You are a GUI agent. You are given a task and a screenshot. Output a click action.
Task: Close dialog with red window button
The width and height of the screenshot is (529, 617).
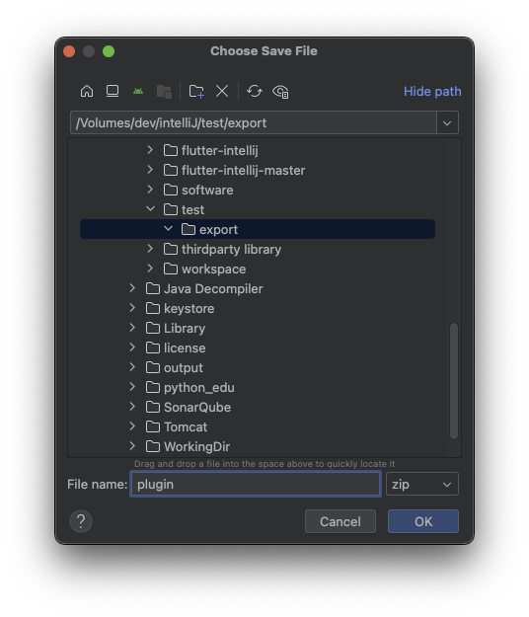(69, 51)
